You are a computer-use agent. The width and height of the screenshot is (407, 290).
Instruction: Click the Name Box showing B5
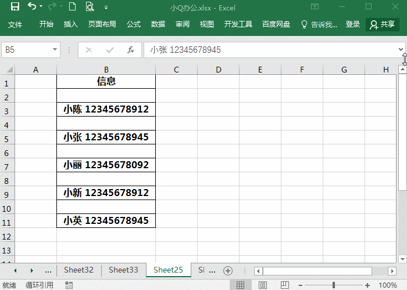27,50
